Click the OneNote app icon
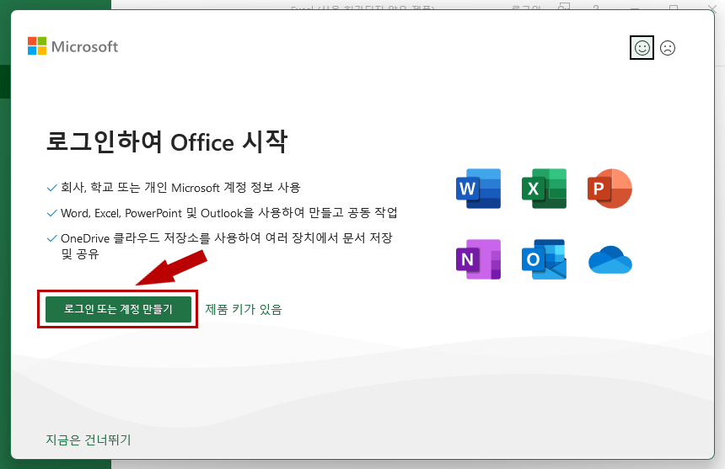Viewport: 725px width, 469px height. click(x=478, y=259)
